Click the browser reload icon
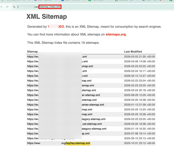The image size is (174, 155). point(7,7)
